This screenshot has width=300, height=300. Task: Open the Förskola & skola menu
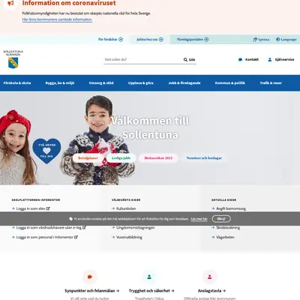(17, 83)
